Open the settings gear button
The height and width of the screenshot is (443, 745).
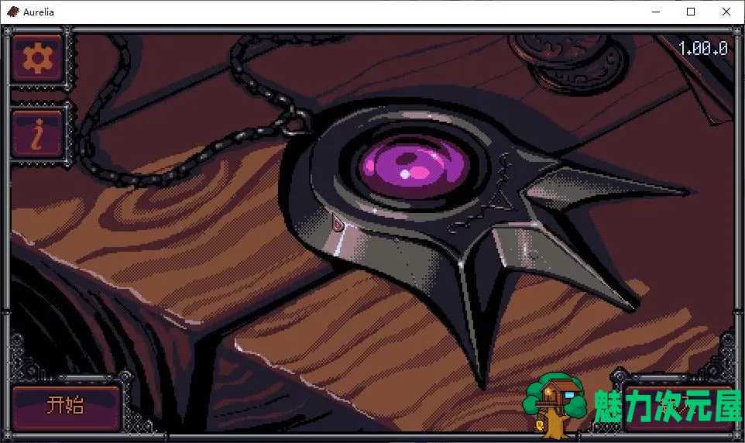[x=37, y=60]
